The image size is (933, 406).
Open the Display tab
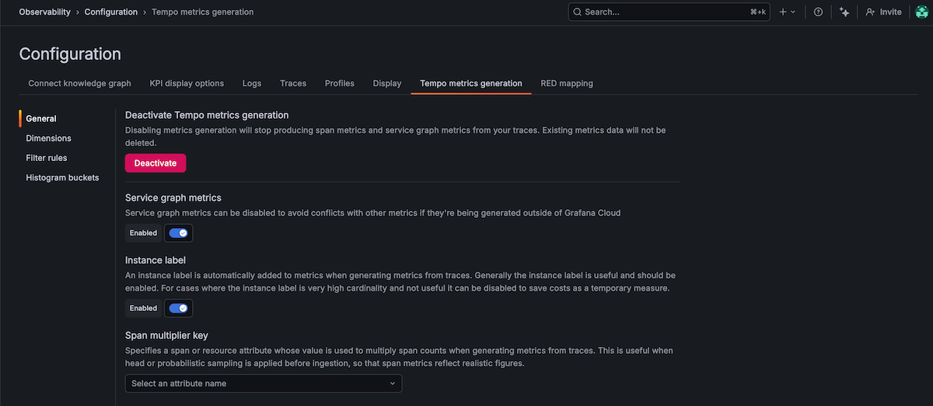[387, 83]
